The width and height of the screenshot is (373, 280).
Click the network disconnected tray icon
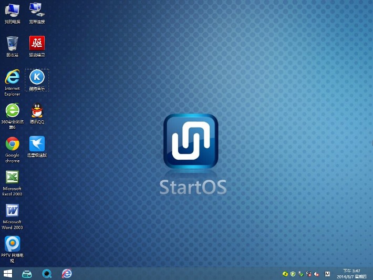pyautogui.click(x=308, y=274)
